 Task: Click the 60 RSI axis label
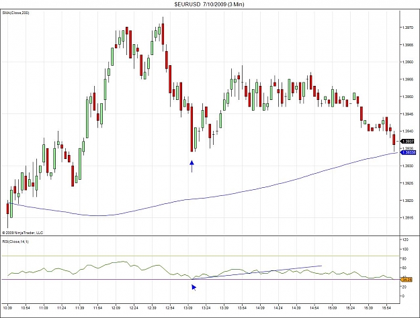[x=405, y=268]
